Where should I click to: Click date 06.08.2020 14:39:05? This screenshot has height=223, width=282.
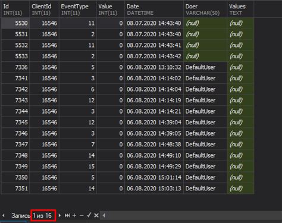(x=154, y=133)
